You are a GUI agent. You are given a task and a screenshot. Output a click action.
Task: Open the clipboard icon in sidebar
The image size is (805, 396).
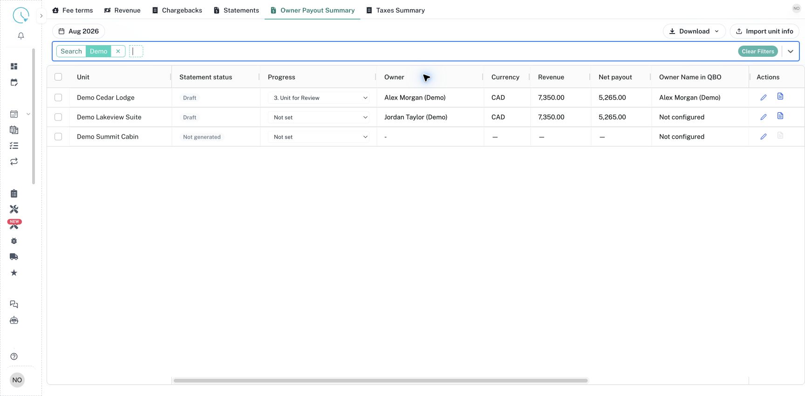[14, 194]
